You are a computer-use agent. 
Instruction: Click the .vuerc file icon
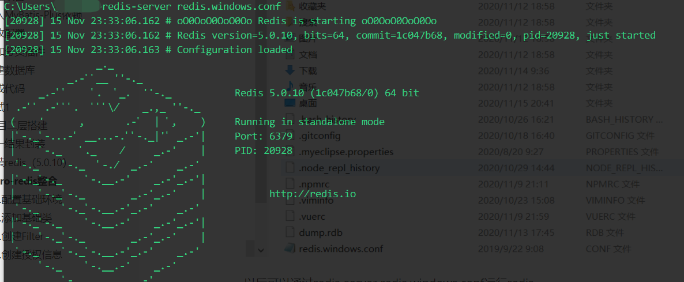coord(290,216)
